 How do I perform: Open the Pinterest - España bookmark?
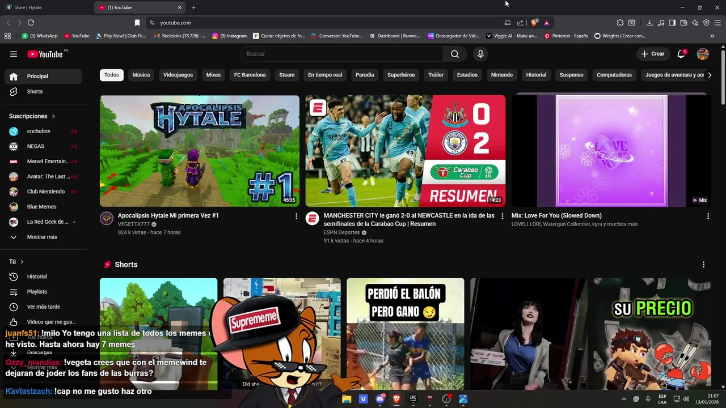566,36
